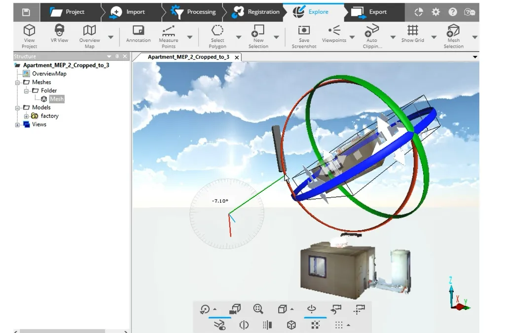
Task: Close the Apartment_MEP_2_Cropped_to_3 document tab
Action: [x=237, y=58]
